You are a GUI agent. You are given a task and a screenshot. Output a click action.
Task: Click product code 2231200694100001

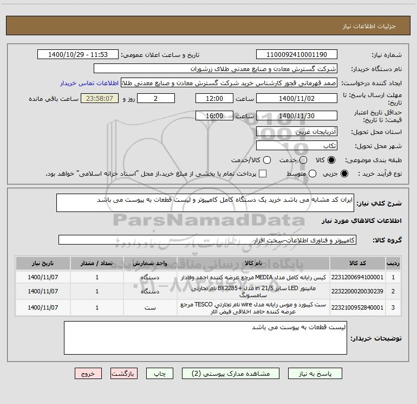[x=357, y=277]
